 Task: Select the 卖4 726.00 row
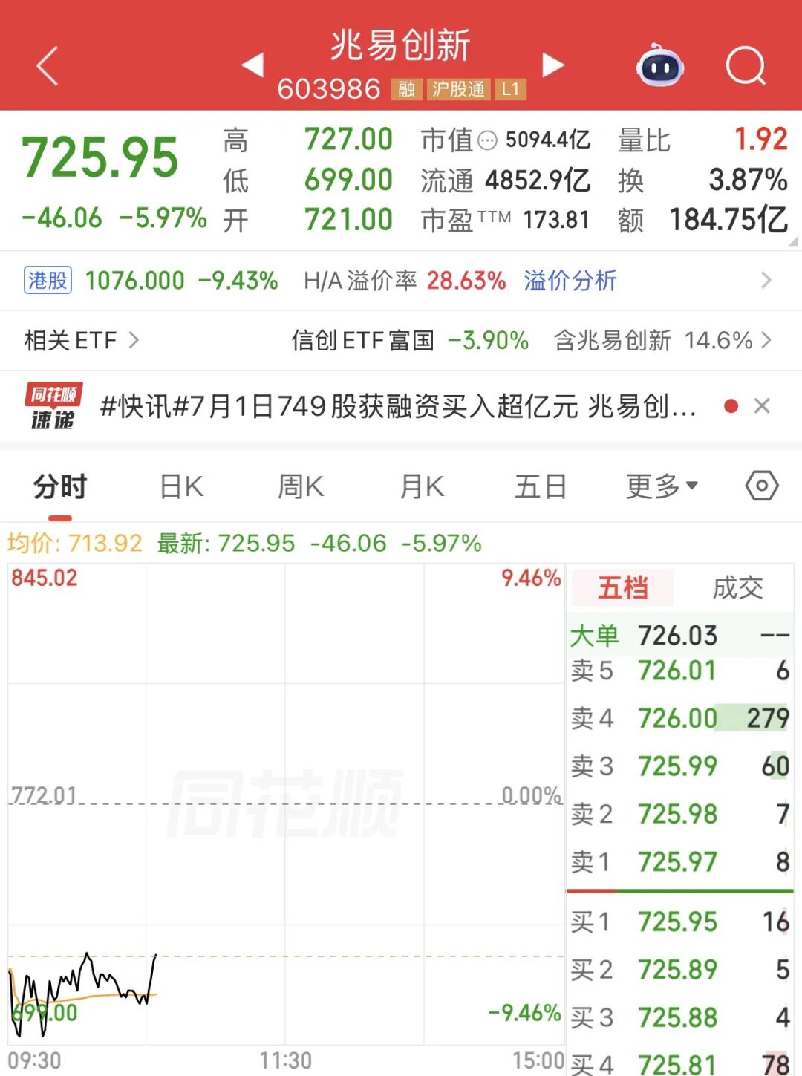point(680,718)
